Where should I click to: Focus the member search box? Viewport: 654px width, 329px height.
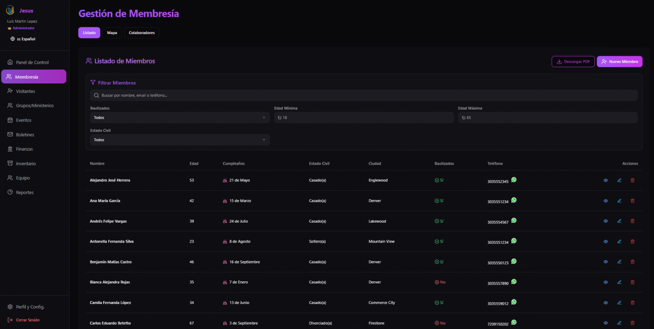tap(364, 95)
